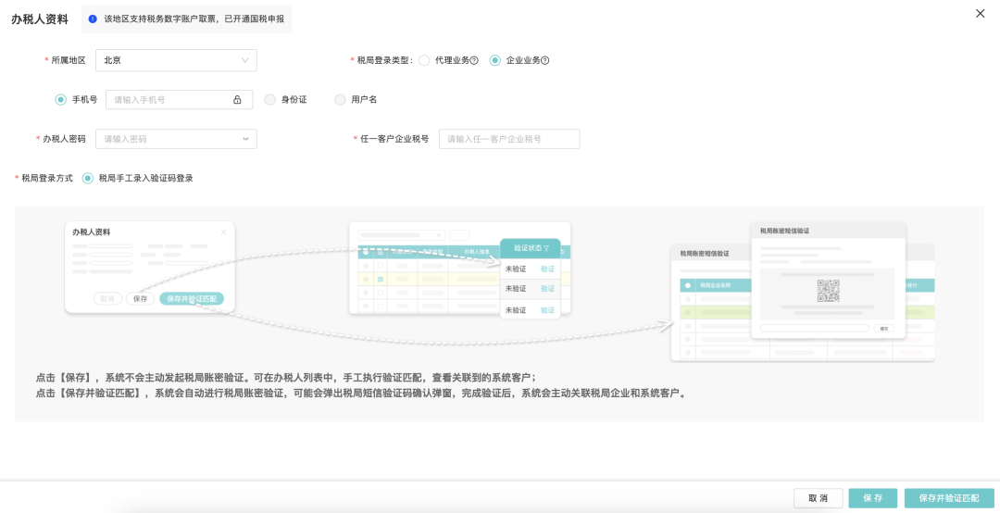Select the 手机号 radio button
Image resolution: width=1000 pixels, height=513 pixels.
tap(61, 100)
